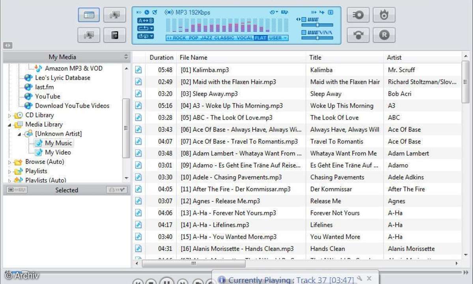Screen dimensions: 473x284
Task: Open the CD ripping tool icon
Action: pos(358,15)
